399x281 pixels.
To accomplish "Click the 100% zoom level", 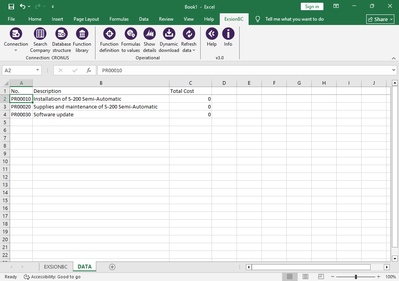I will [x=390, y=277].
